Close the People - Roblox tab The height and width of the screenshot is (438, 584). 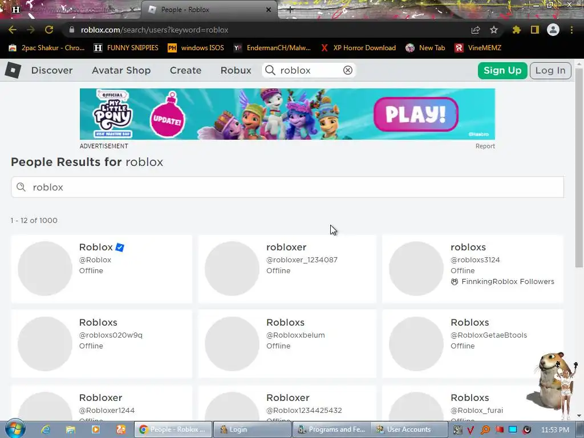(x=269, y=10)
